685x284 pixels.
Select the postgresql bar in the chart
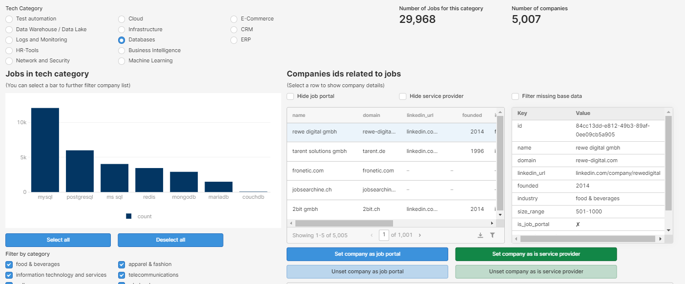coord(80,171)
